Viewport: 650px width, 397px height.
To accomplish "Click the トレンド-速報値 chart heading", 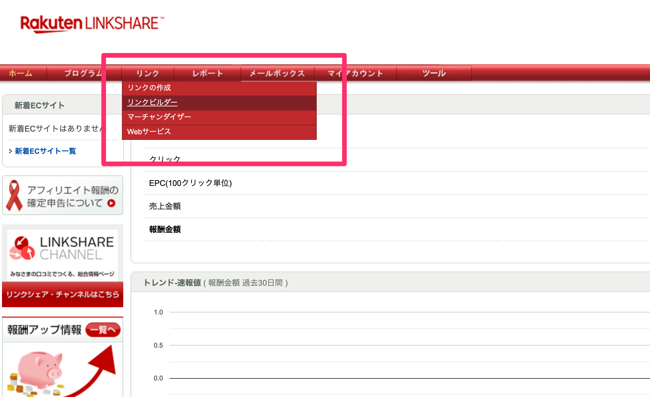I will tap(216, 283).
